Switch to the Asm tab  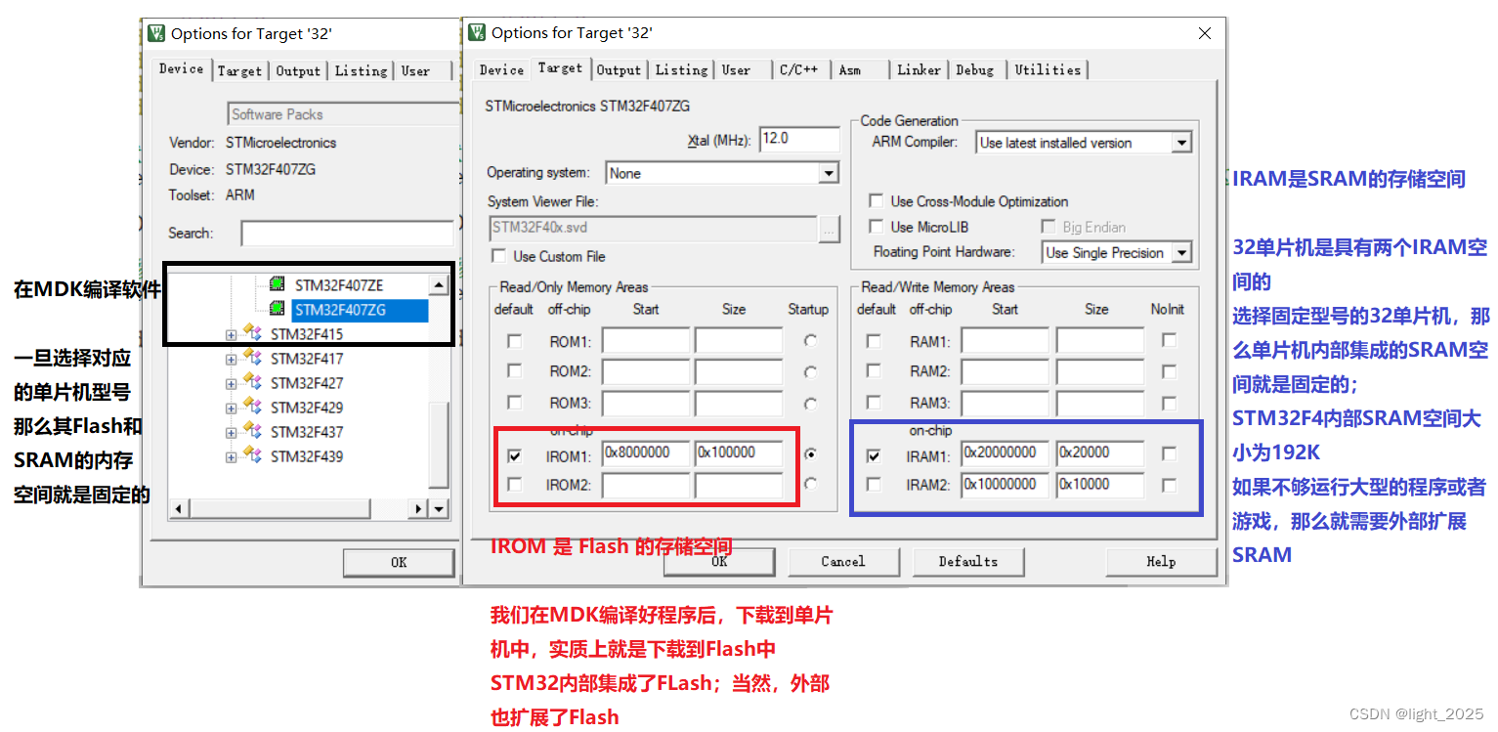(x=850, y=70)
